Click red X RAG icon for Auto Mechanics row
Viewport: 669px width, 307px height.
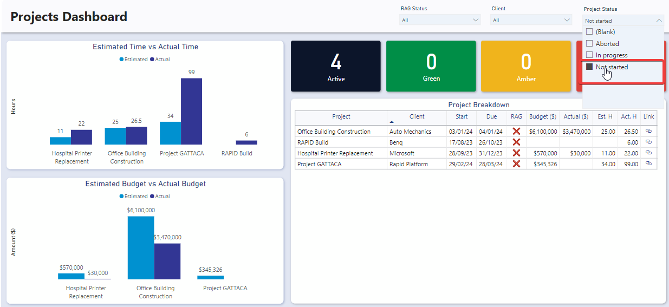[x=516, y=131]
